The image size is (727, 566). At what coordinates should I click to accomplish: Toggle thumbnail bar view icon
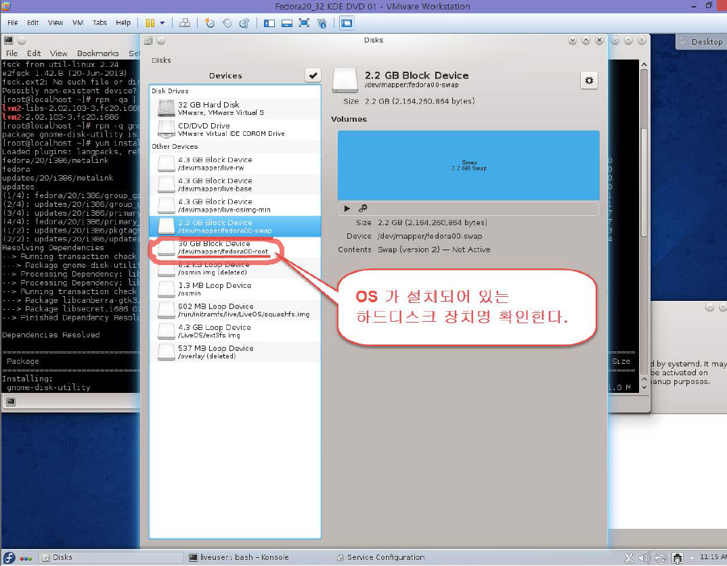point(287,23)
